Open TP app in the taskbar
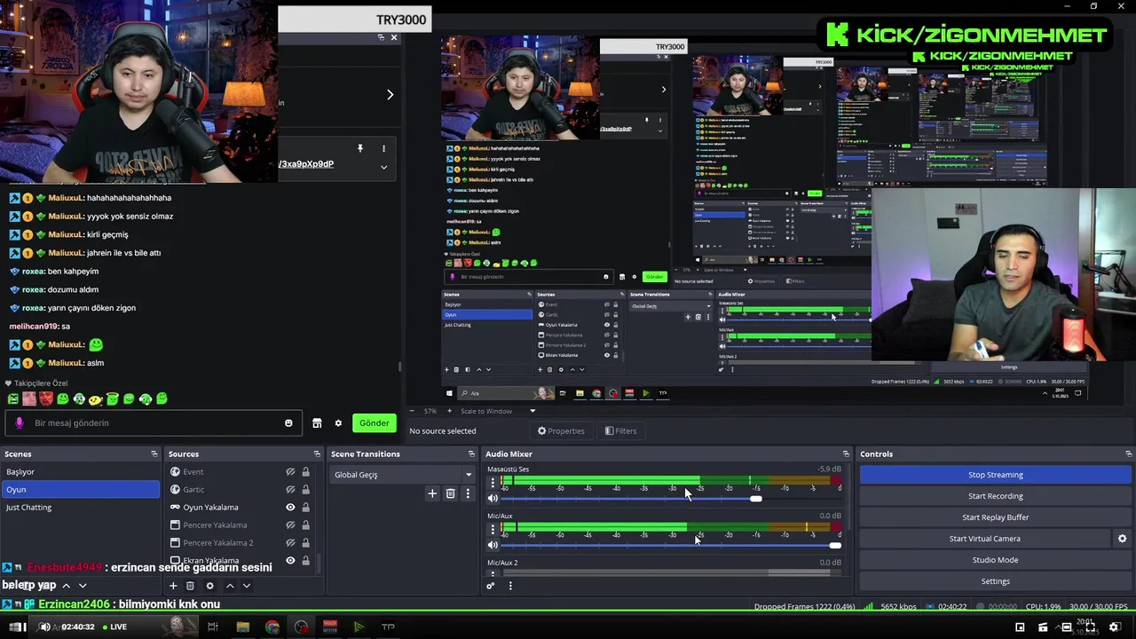This screenshot has width=1136, height=639. click(388, 627)
